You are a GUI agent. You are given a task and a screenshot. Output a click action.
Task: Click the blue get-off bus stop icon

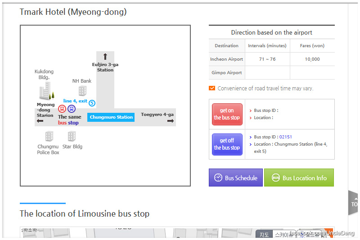tap(72, 109)
